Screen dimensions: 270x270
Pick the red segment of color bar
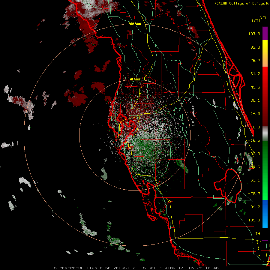click(x=265, y=96)
